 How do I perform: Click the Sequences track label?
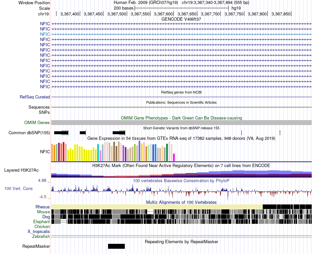pyautogui.click(x=39, y=107)
